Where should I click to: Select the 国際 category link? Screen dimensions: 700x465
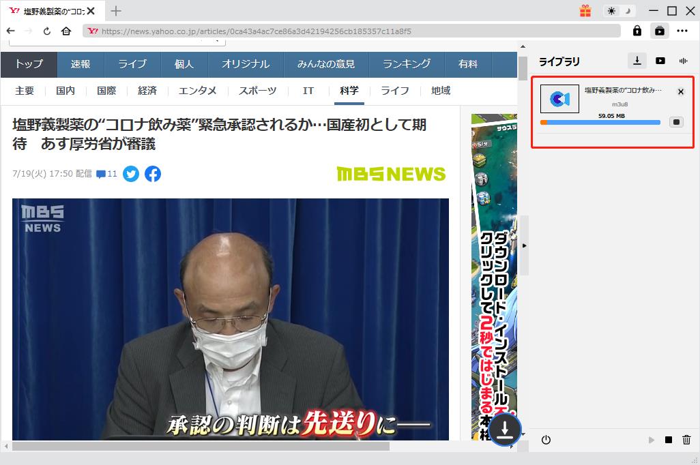[x=106, y=91]
